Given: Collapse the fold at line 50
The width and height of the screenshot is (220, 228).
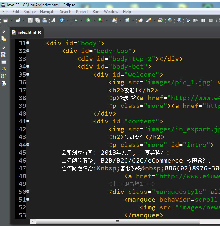Looking at the screenshot, I should pyautogui.click(x=28, y=192).
